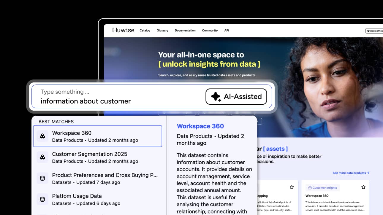The height and width of the screenshot is (215, 383).
Task: Open the Catalog menu item
Action: (x=145, y=31)
